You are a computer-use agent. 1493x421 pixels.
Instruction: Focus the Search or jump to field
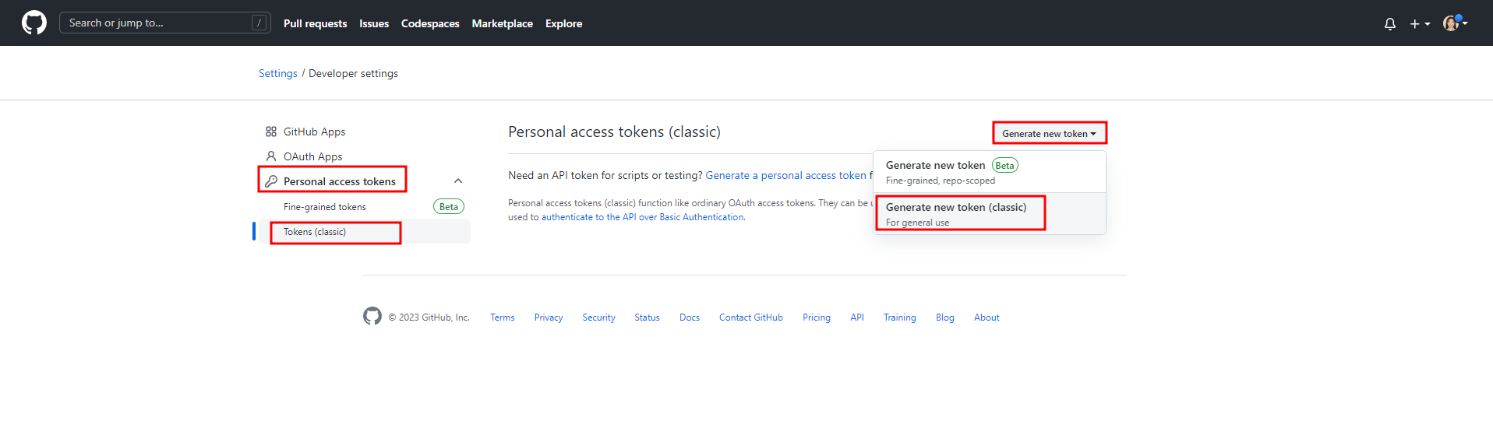pyautogui.click(x=164, y=23)
